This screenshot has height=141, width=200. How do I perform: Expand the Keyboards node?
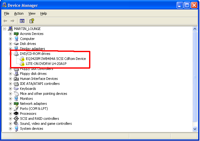pos(10,89)
